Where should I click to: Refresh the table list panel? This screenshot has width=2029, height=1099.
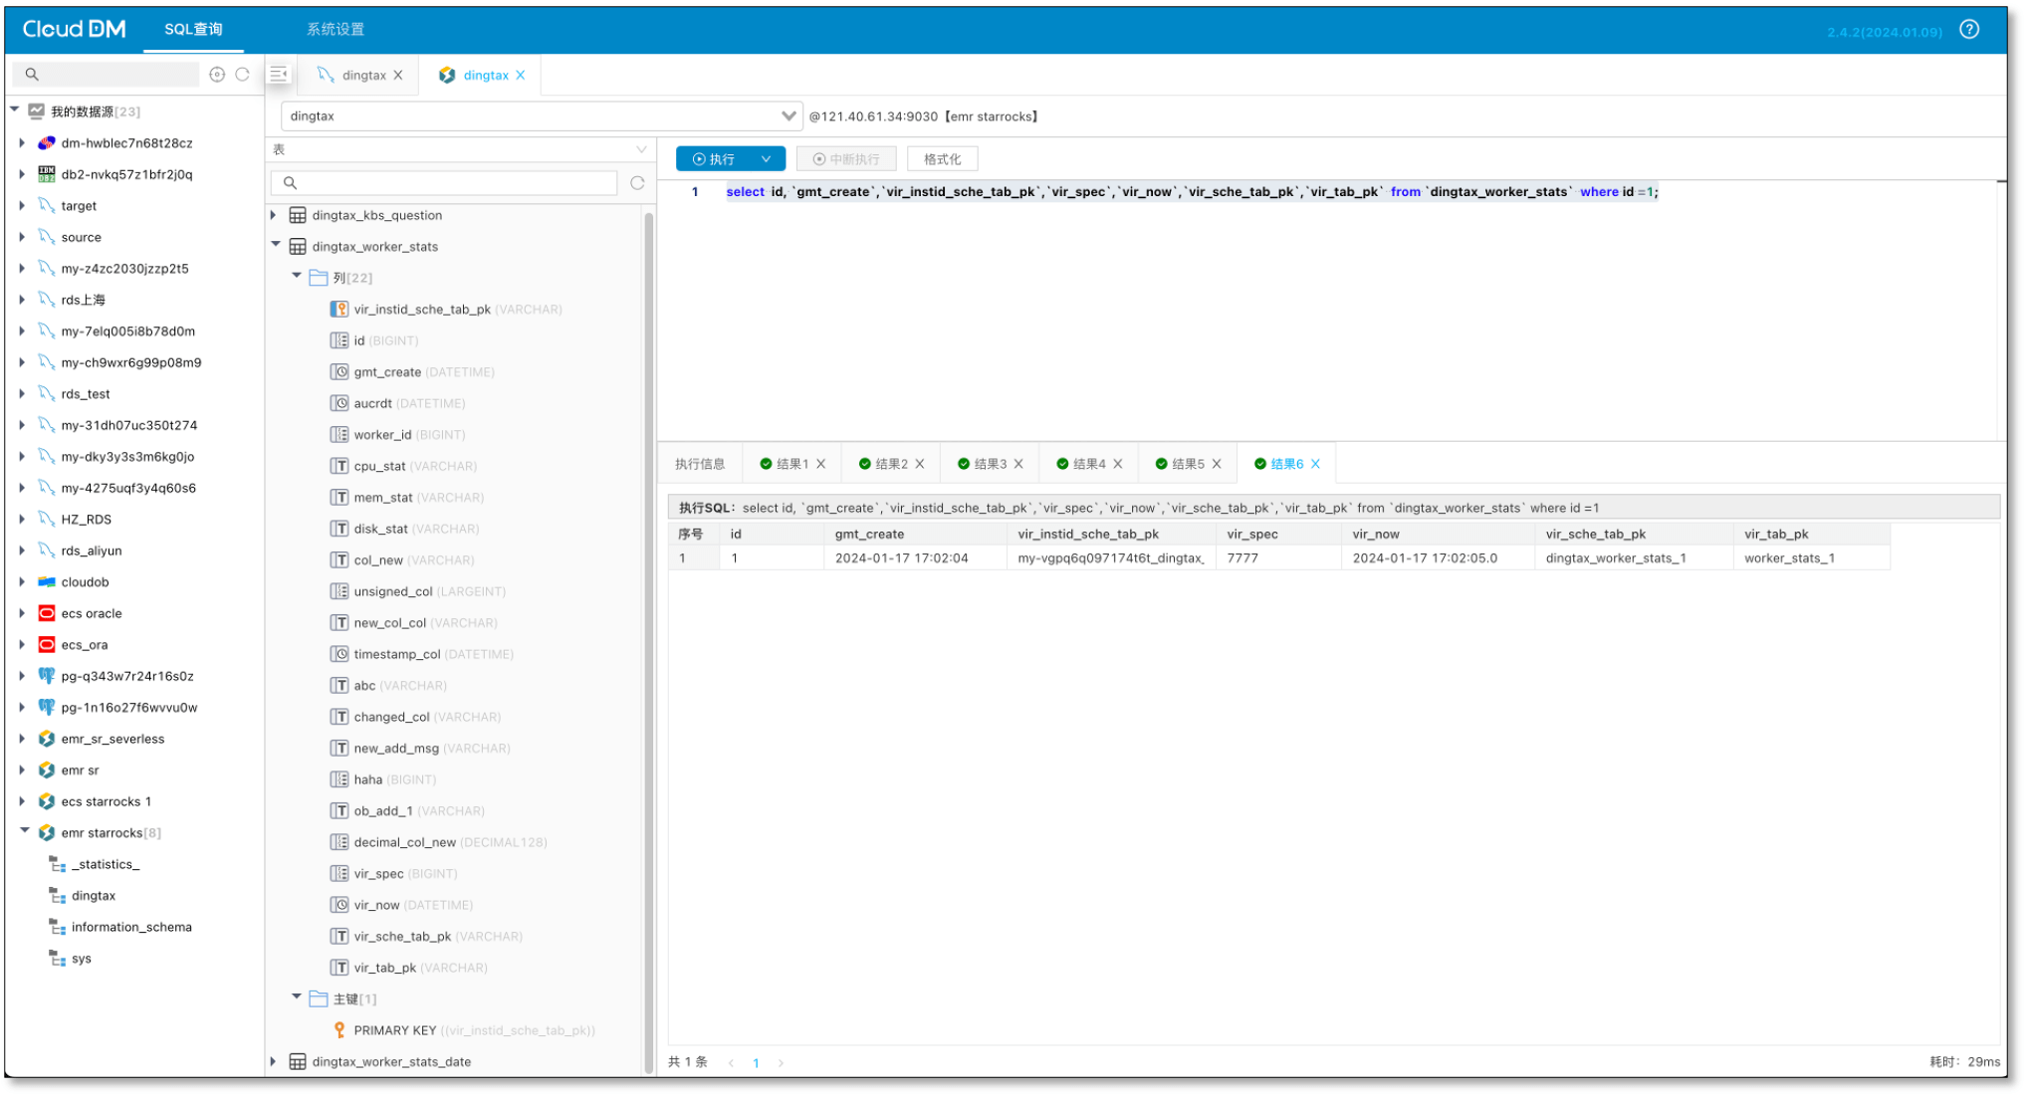[637, 183]
